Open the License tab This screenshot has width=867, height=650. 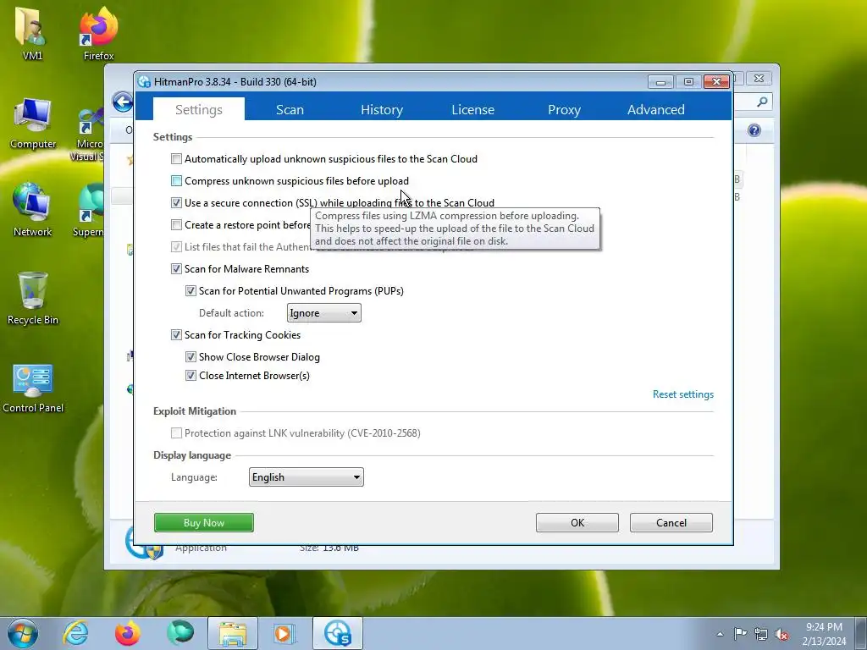coord(472,109)
